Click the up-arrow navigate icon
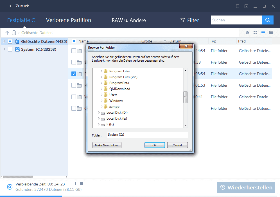The height and width of the screenshot is (197, 280). click(x=7, y=33)
